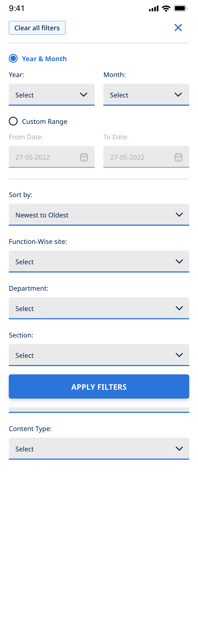198x632 pixels.
Task: Tap the APPLY FILTERS button
Action: (x=99, y=386)
